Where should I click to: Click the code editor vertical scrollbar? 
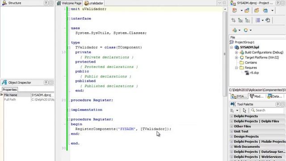[225, 54]
